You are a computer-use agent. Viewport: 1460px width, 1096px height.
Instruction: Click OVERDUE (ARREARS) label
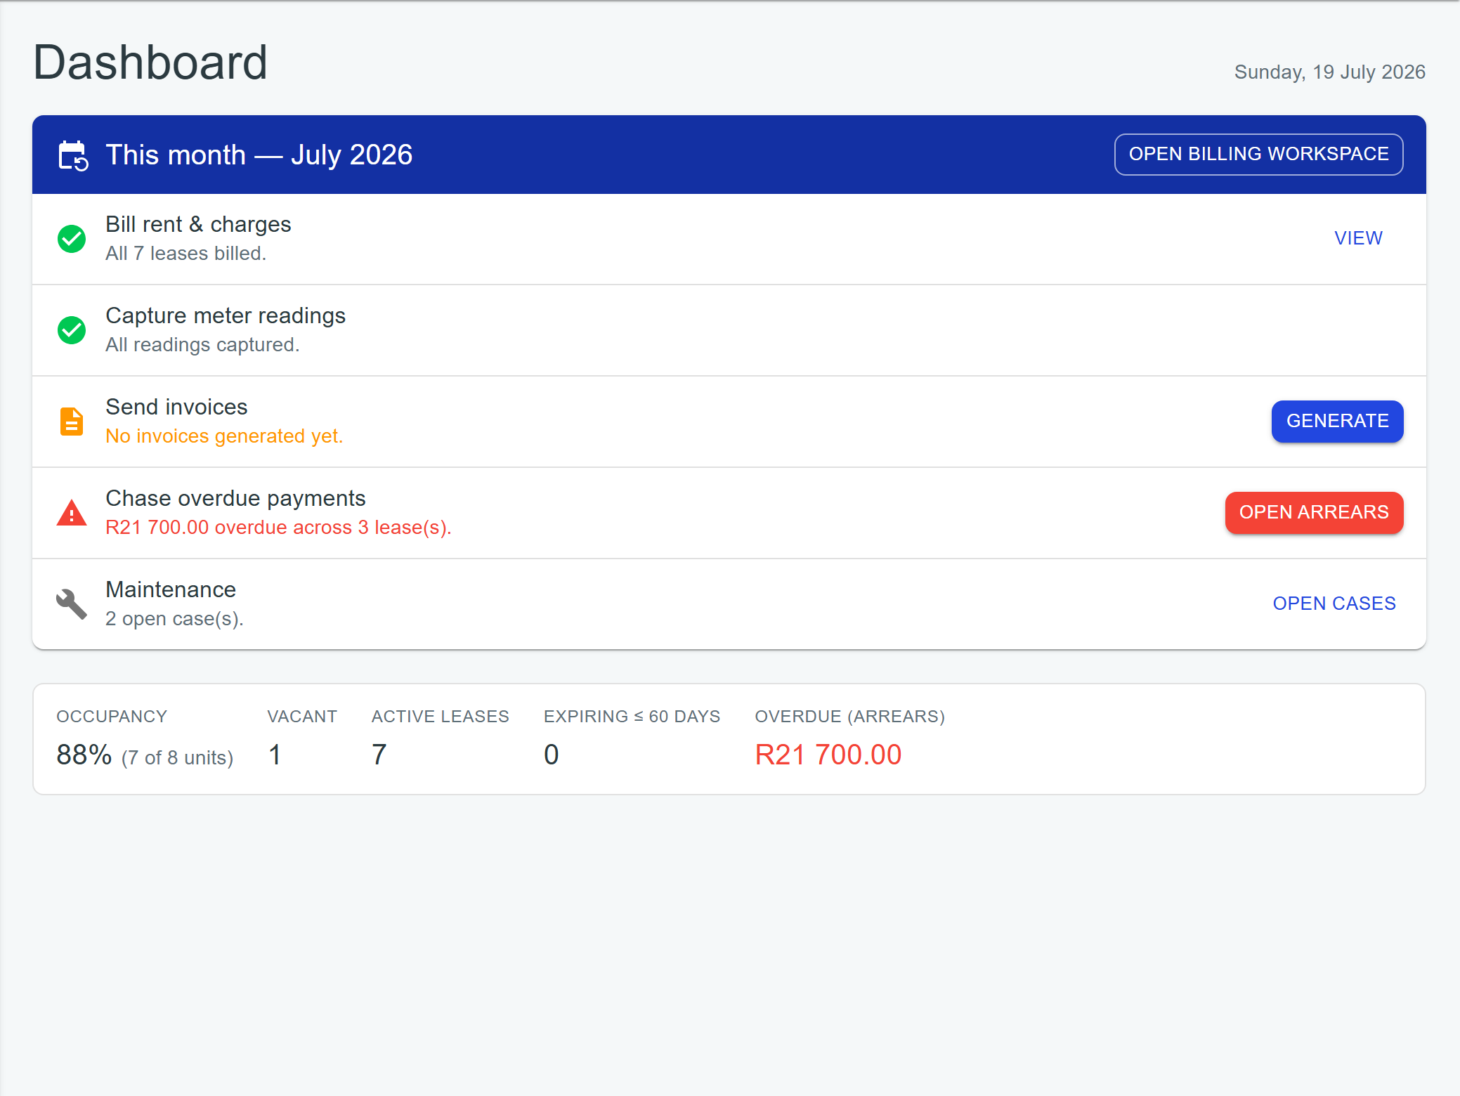850,717
